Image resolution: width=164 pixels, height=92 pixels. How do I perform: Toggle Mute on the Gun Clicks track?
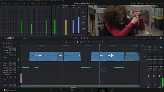tap(15, 67)
